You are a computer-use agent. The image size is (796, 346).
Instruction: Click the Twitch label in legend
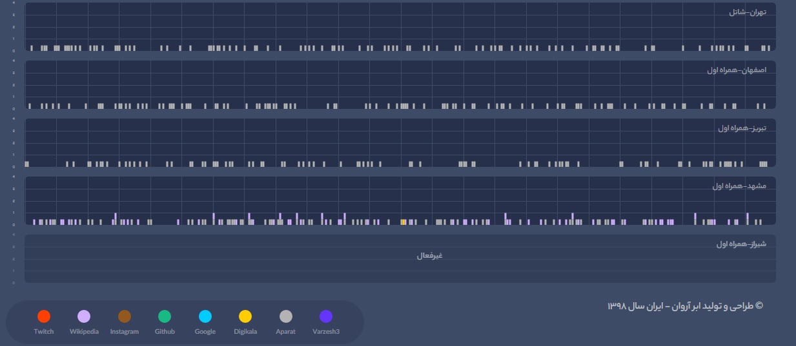pyautogui.click(x=44, y=332)
